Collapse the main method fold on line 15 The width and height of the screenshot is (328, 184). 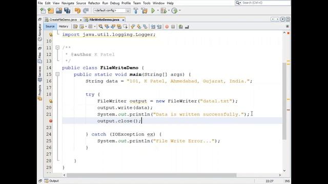[57, 74]
